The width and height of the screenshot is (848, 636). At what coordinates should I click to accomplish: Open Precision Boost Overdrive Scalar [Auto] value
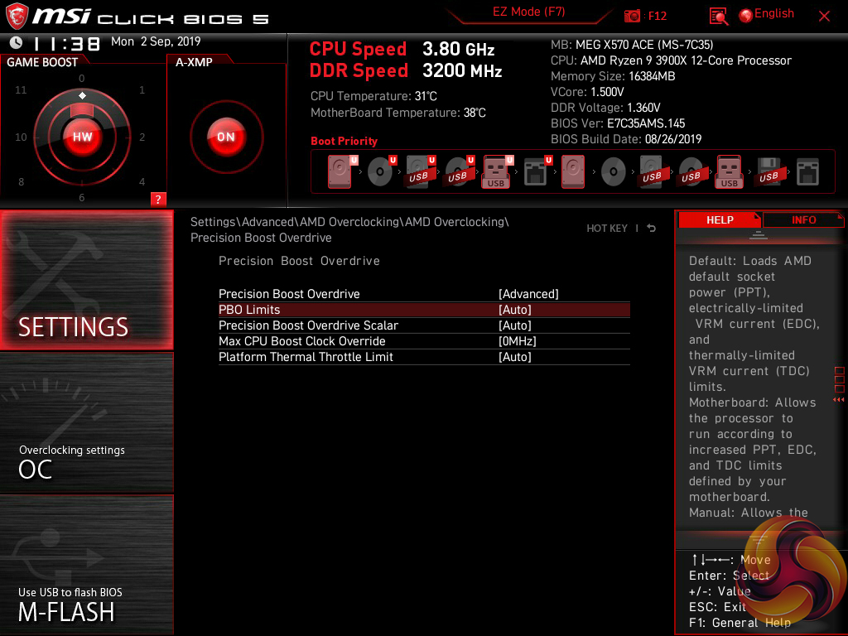point(515,325)
